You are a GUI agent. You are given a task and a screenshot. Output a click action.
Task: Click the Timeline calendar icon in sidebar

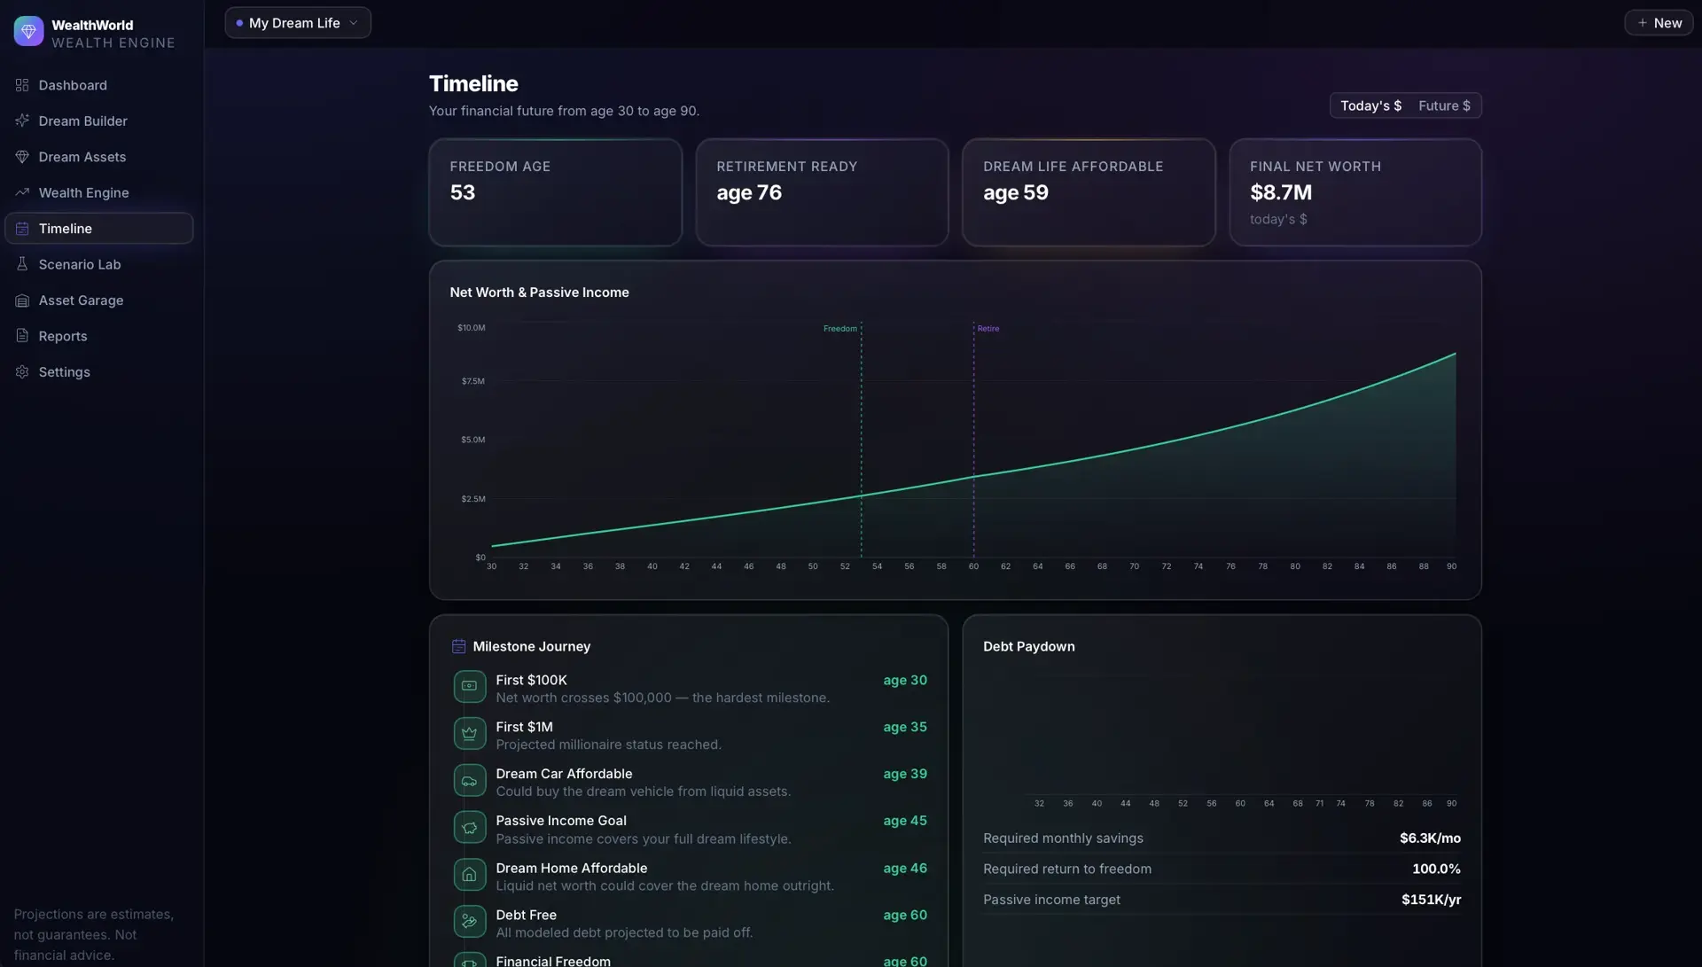click(22, 229)
